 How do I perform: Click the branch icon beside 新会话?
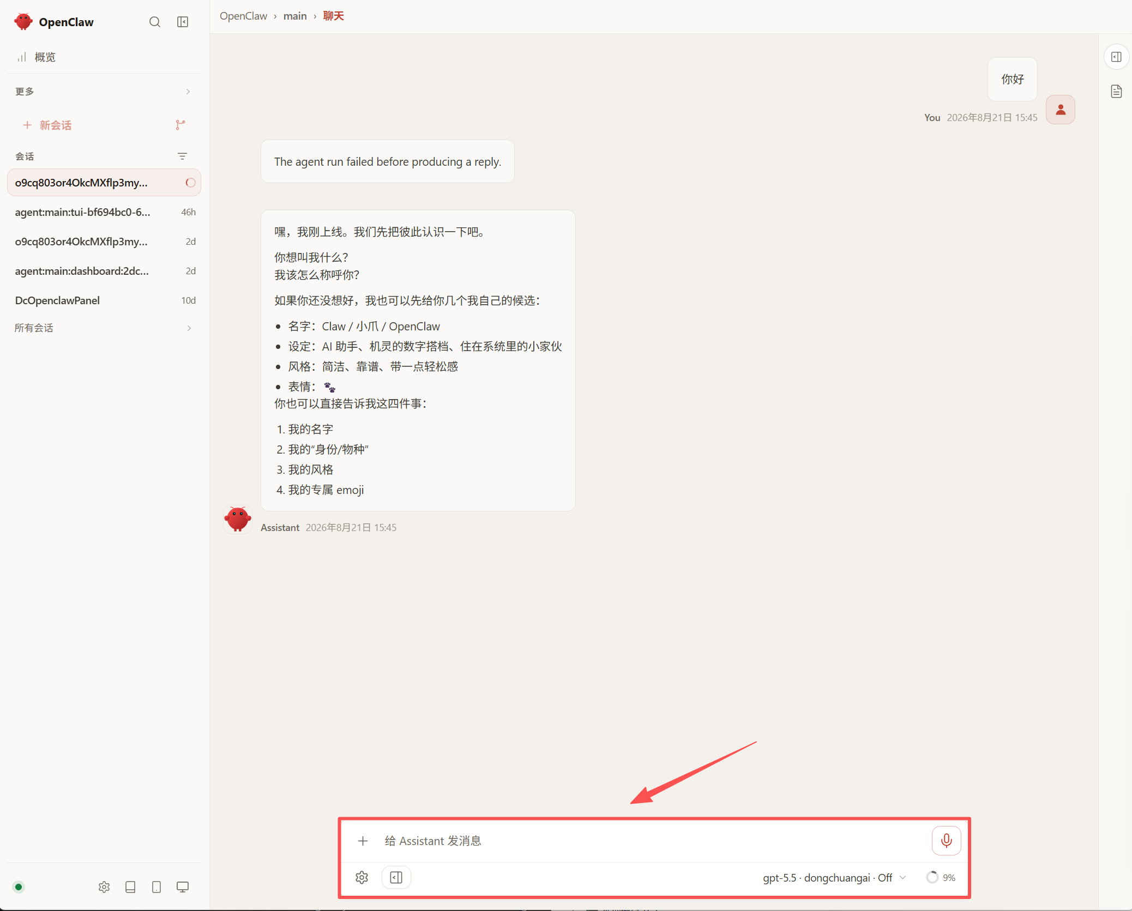click(x=180, y=125)
